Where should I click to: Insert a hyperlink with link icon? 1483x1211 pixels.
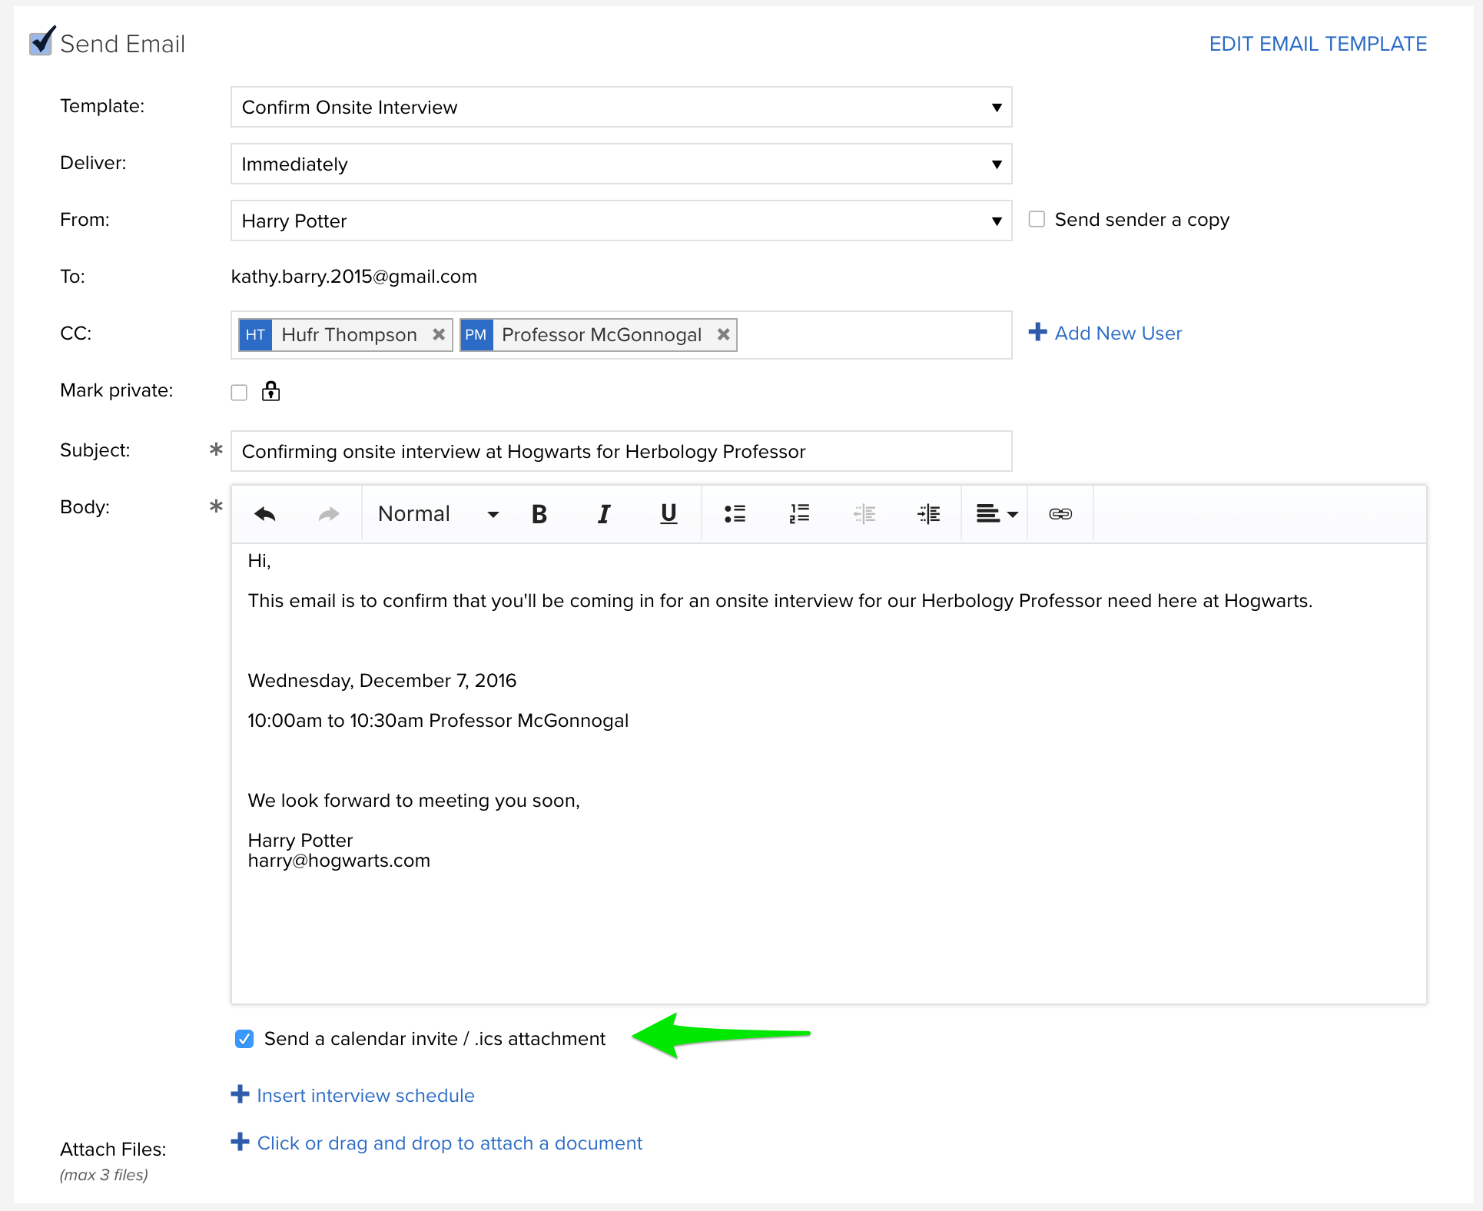pyautogui.click(x=1060, y=514)
